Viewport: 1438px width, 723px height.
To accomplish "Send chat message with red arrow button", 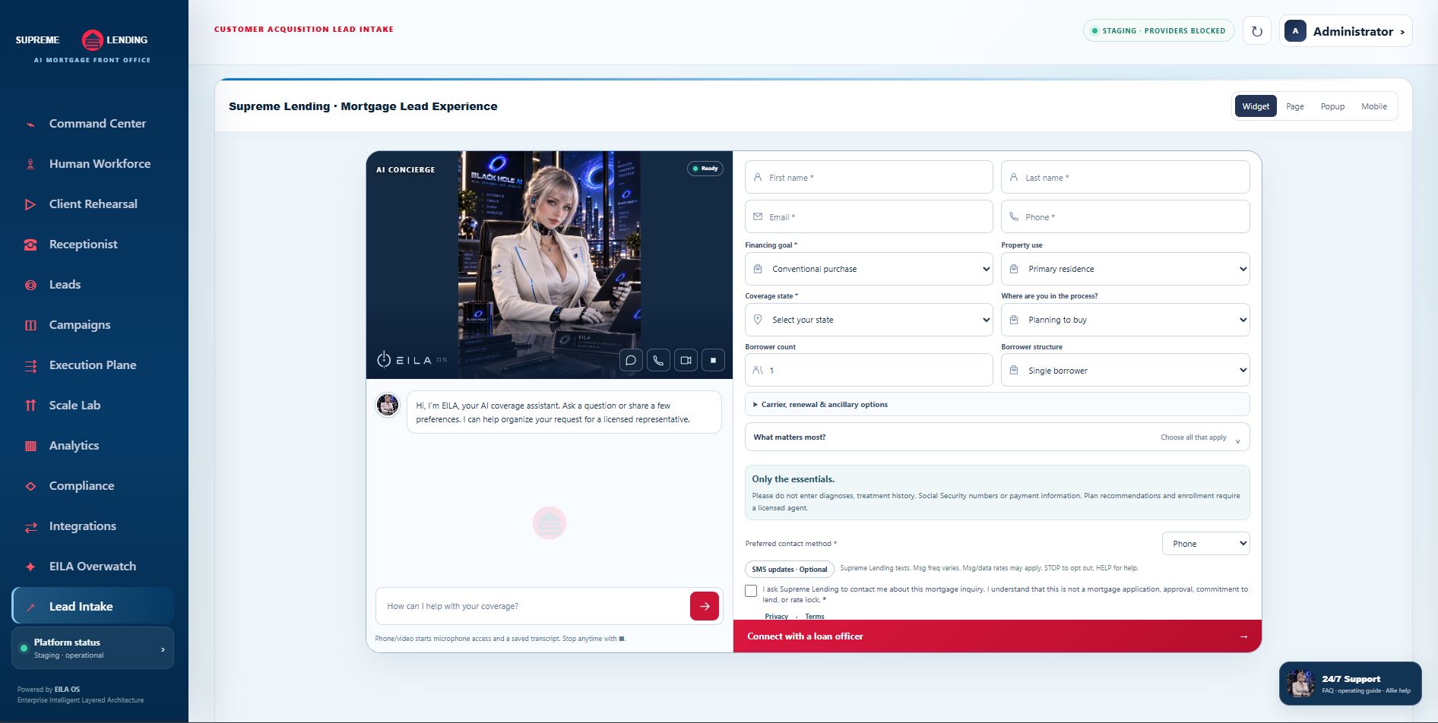I will pos(705,606).
